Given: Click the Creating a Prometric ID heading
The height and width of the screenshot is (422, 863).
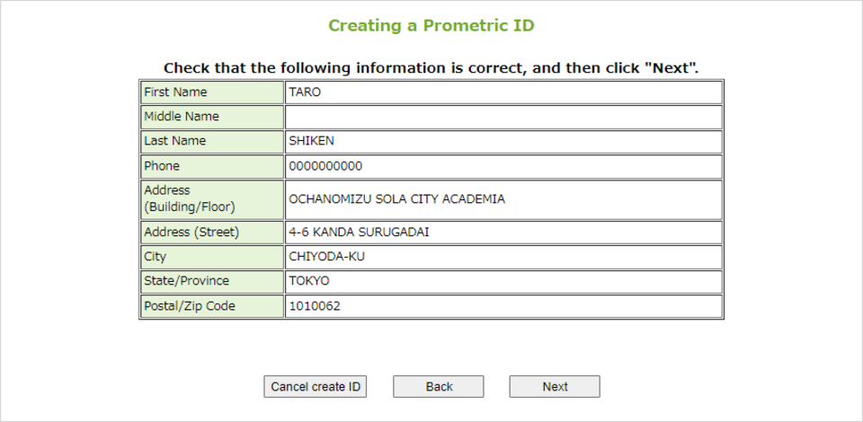Looking at the screenshot, I should pyautogui.click(x=431, y=25).
